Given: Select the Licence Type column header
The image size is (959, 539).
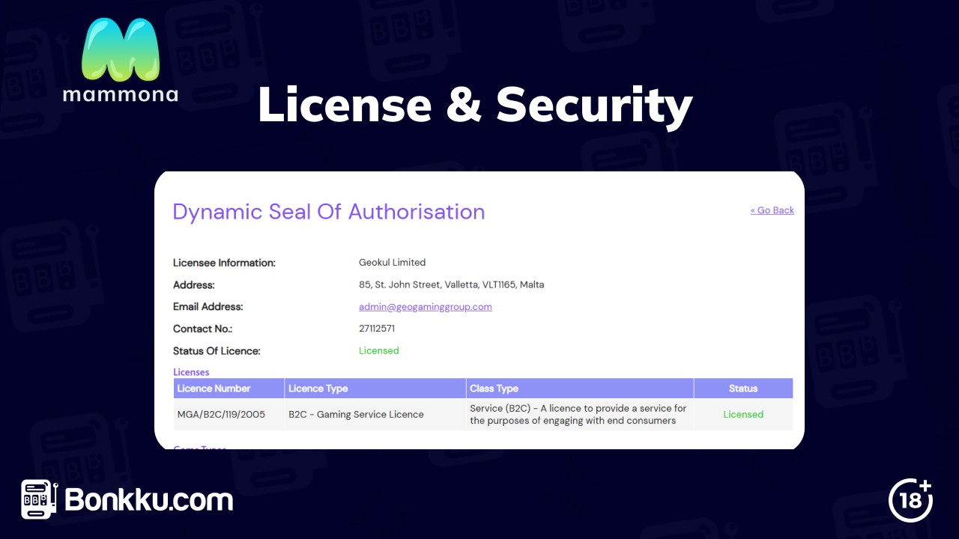Looking at the screenshot, I should point(375,389).
